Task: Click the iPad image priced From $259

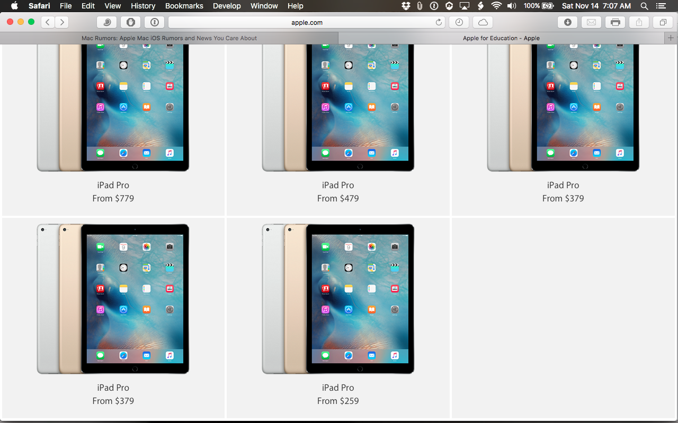Action: (338, 299)
